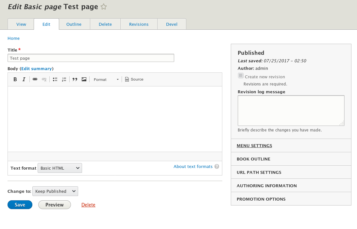Switch the editor to Source view

point(134,79)
